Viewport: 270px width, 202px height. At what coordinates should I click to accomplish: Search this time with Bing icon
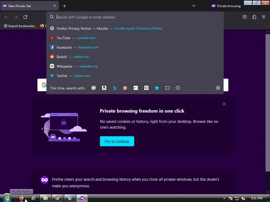[115, 88]
